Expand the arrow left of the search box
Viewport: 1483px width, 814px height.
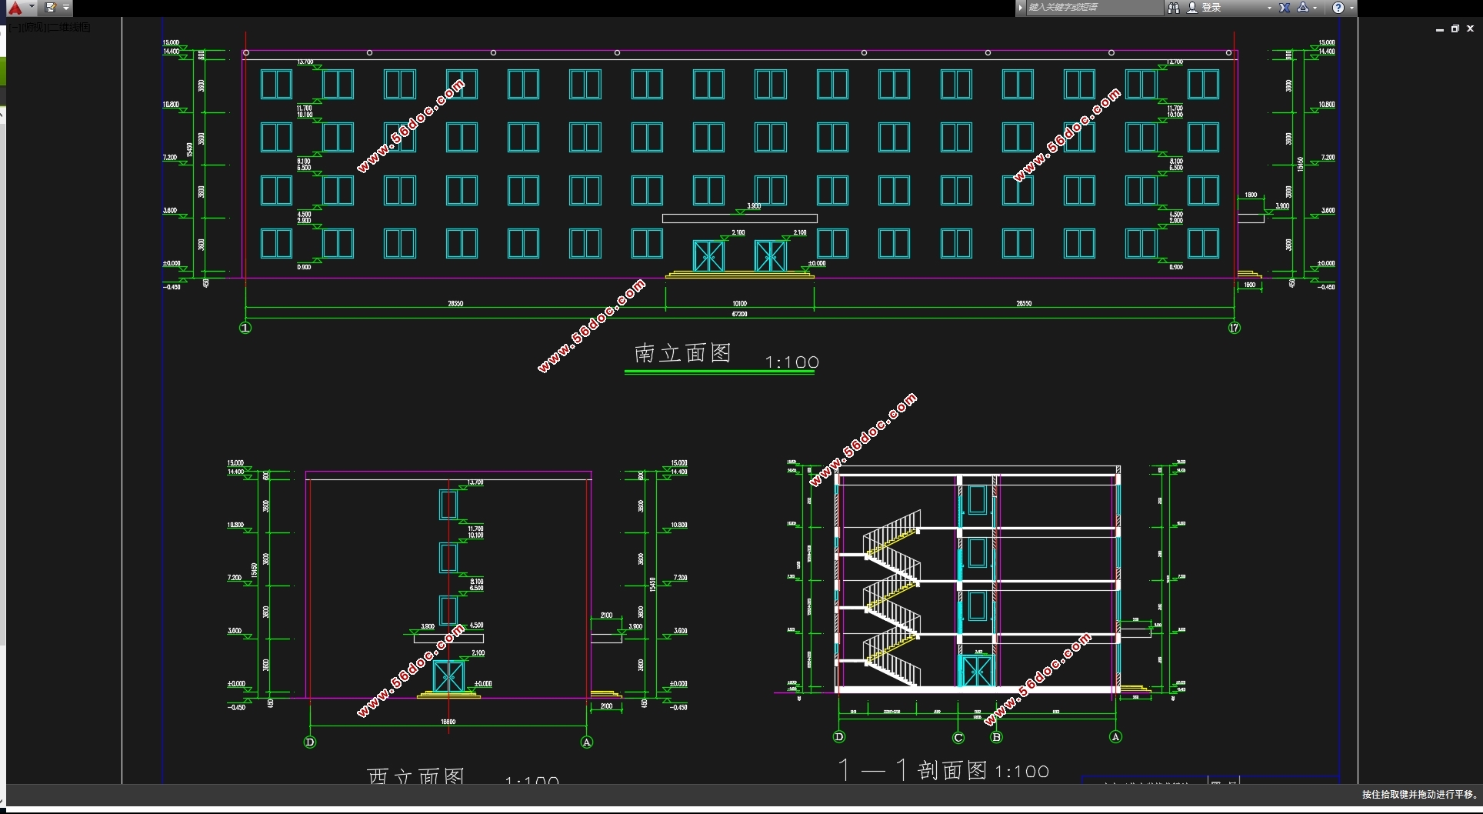pos(1021,8)
